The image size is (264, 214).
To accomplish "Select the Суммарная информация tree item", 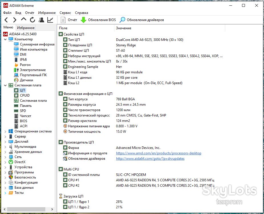I will 34,44.
